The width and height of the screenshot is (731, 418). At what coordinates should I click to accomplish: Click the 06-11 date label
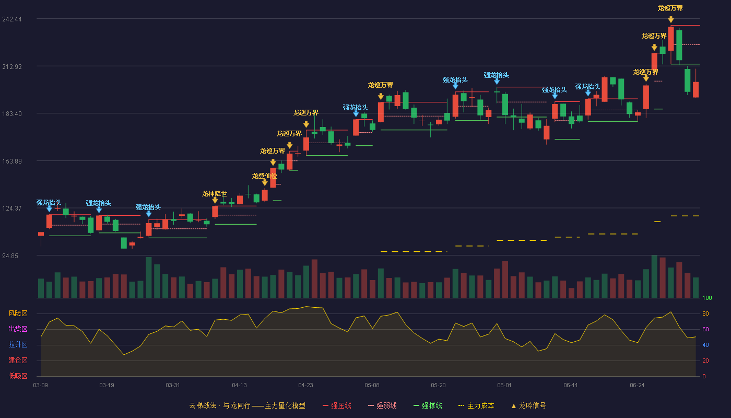(571, 385)
